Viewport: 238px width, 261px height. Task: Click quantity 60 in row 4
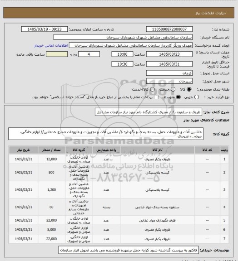click(51, 207)
